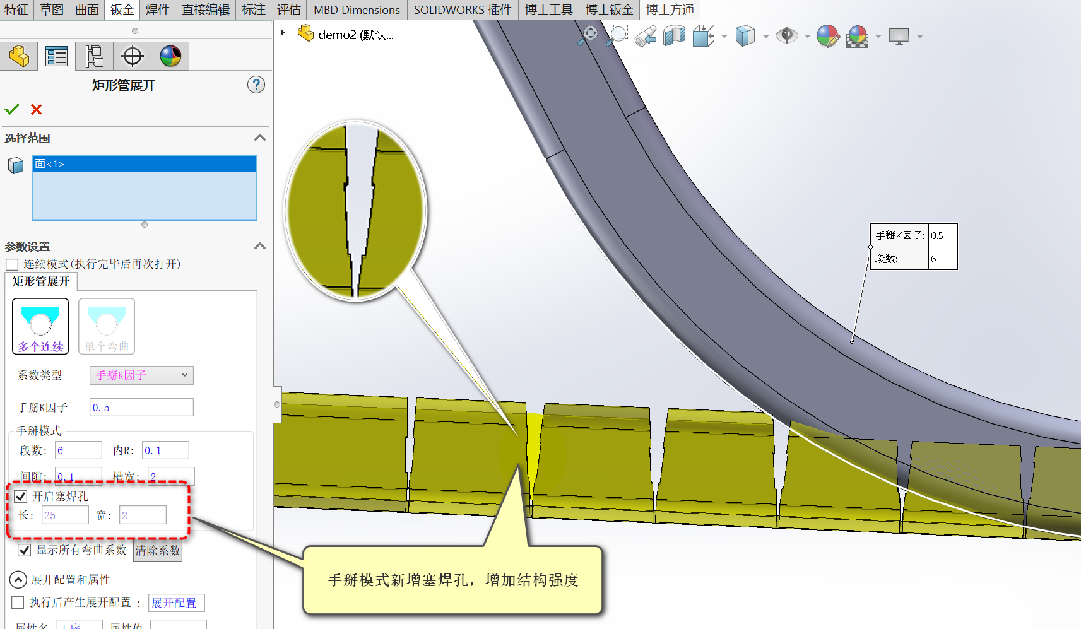
Task: Toggle the 显示所有弯曲系数 checkbox
Action: pos(25,550)
